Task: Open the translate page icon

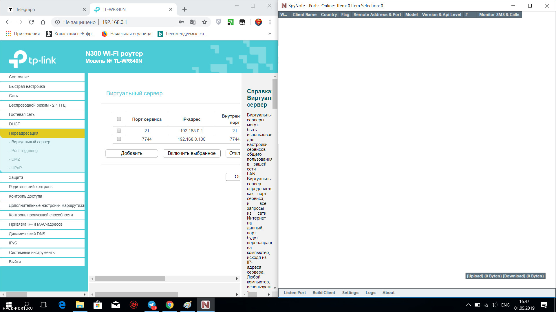Action: (193, 22)
